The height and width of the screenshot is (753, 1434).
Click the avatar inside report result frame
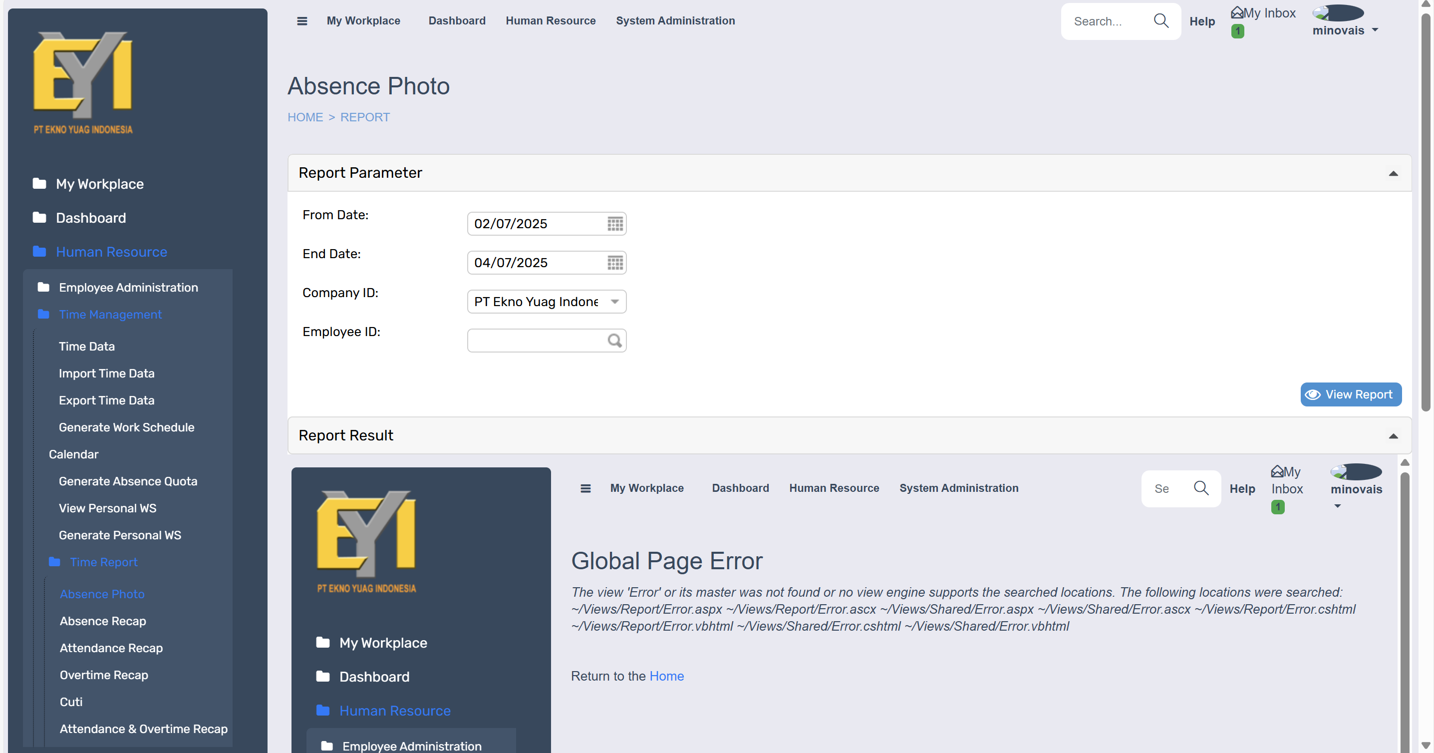1356,472
